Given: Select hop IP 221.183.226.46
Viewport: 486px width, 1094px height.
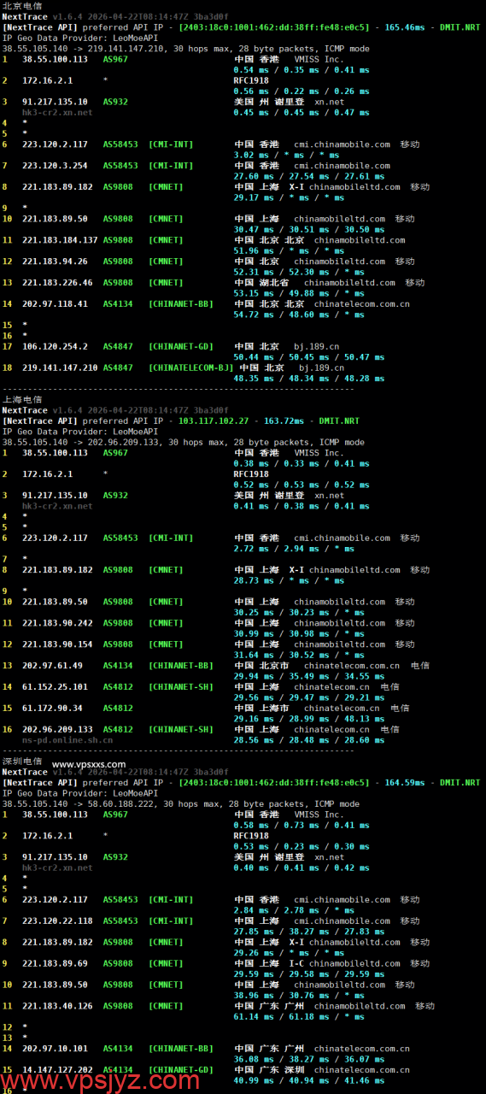Looking at the screenshot, I should tap(57, 282).
